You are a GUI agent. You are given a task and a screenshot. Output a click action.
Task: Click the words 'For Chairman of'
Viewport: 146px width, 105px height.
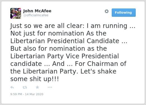101,64
